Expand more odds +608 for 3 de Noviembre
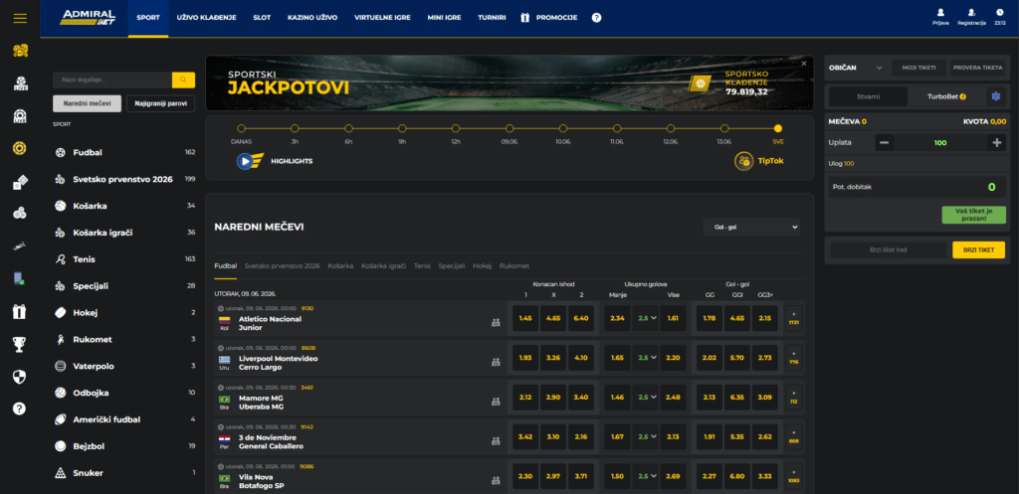 (793, 437)
